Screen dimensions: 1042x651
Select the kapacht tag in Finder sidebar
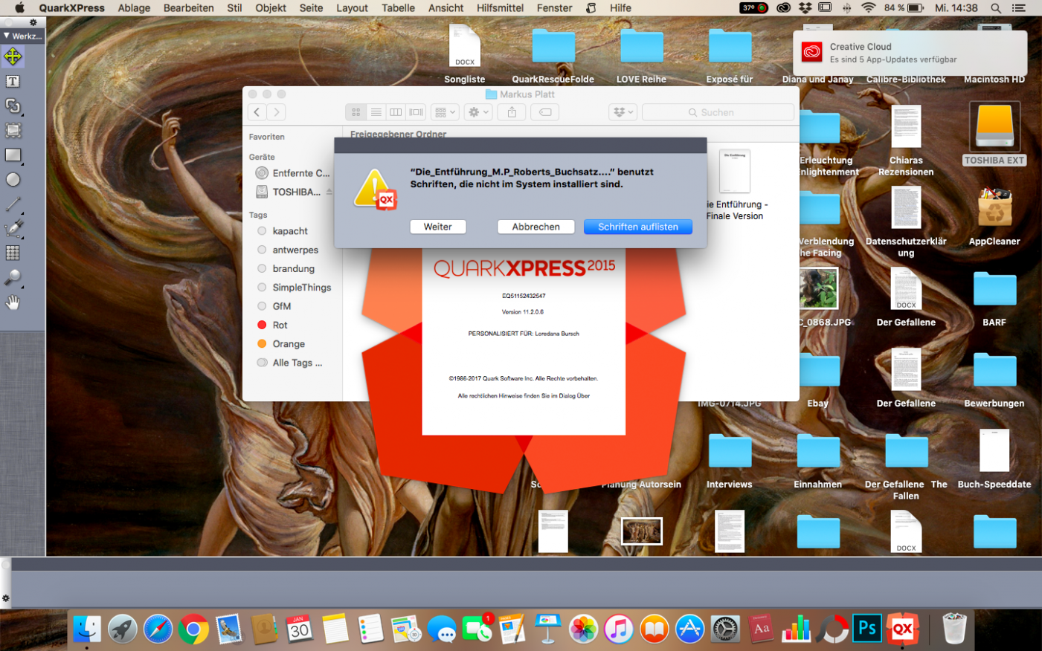283,231
